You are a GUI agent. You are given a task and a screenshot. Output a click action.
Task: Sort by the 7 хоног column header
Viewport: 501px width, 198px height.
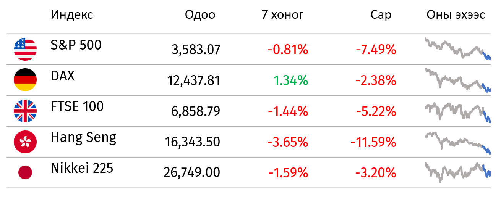282,15
